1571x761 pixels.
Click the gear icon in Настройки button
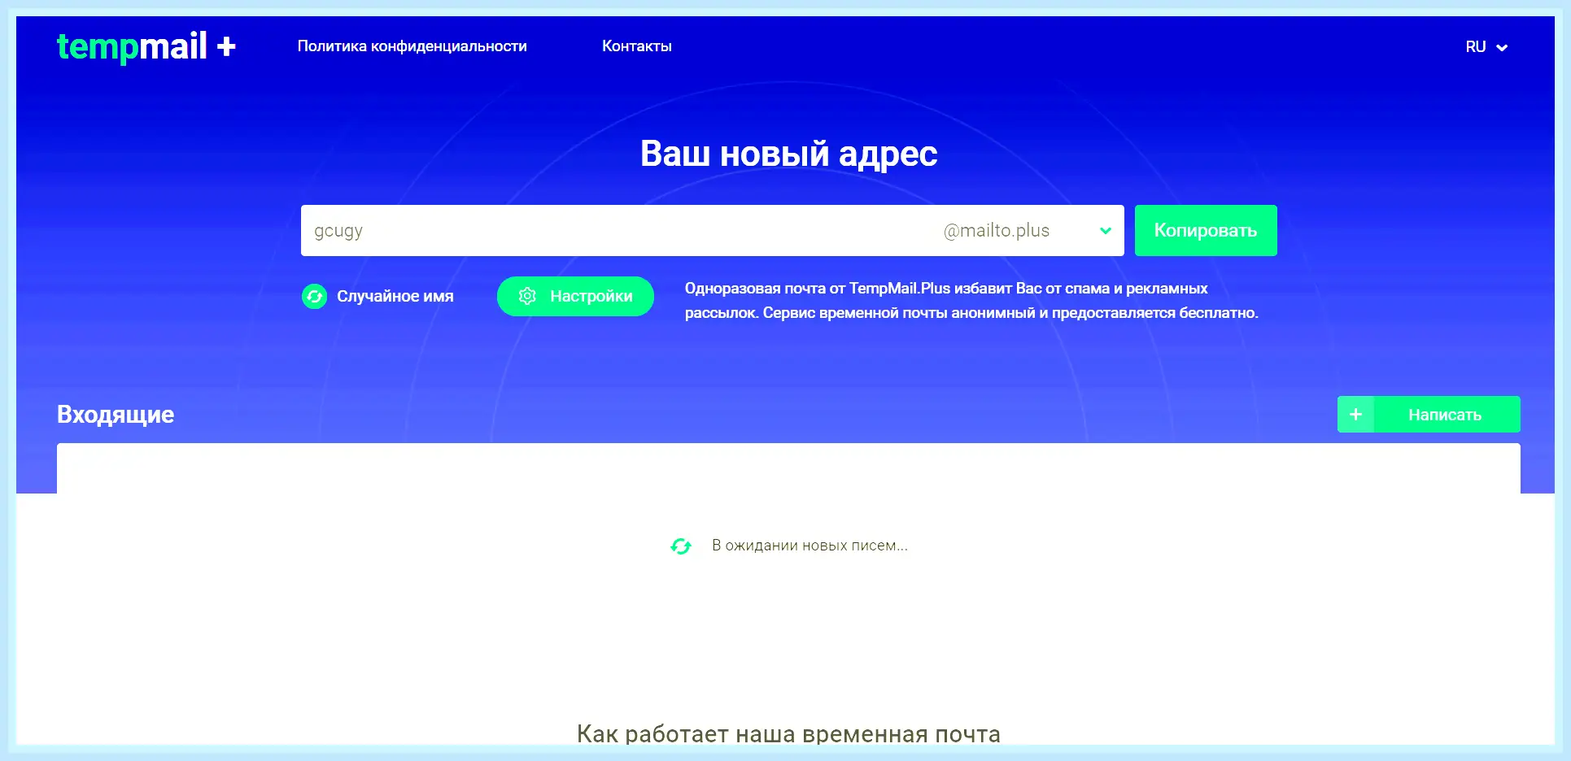click(x=527, y=296)
